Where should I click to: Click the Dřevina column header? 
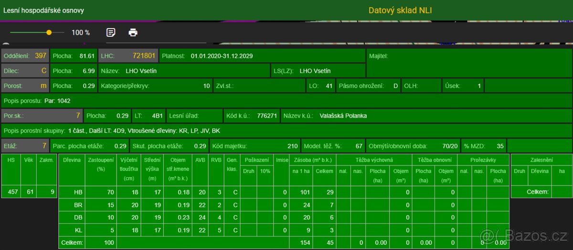tap(72, 159)
